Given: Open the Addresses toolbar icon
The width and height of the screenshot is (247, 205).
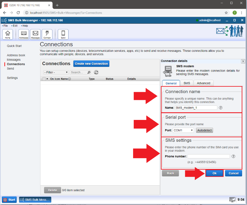Looking at the screenshot, I should [x=23, y=34].
